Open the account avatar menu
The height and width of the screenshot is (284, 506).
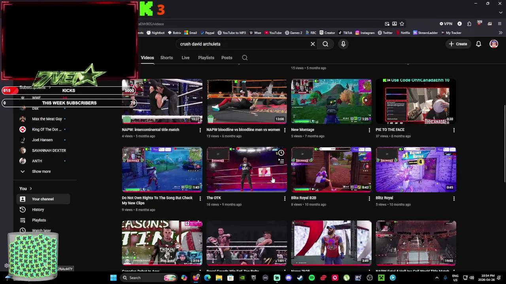coord(494,44)
